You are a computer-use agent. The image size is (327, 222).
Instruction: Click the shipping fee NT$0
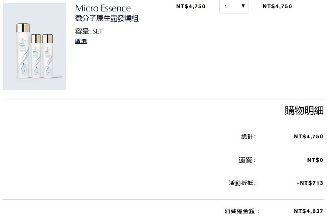(x=315, y=160)
